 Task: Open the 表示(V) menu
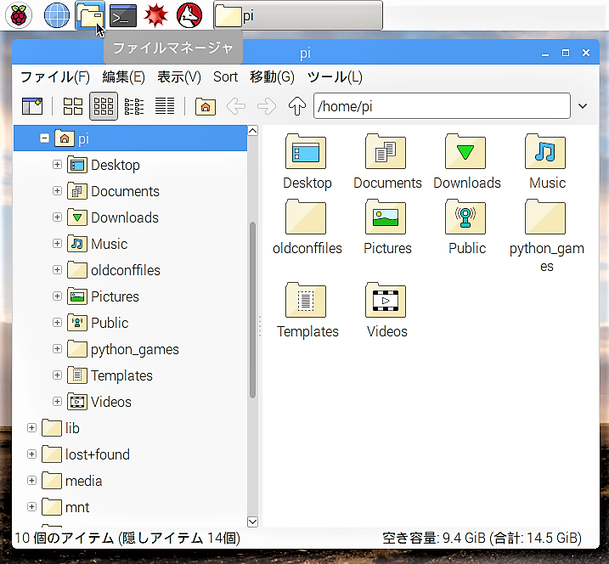click(x=179, y=77)
